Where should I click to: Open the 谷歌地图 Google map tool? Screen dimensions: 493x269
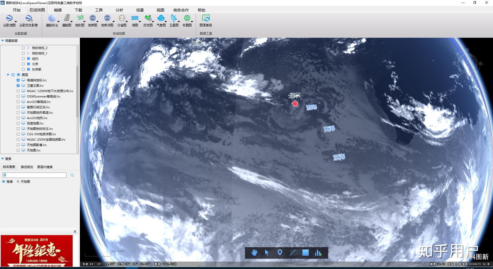[x=10, y=21]
